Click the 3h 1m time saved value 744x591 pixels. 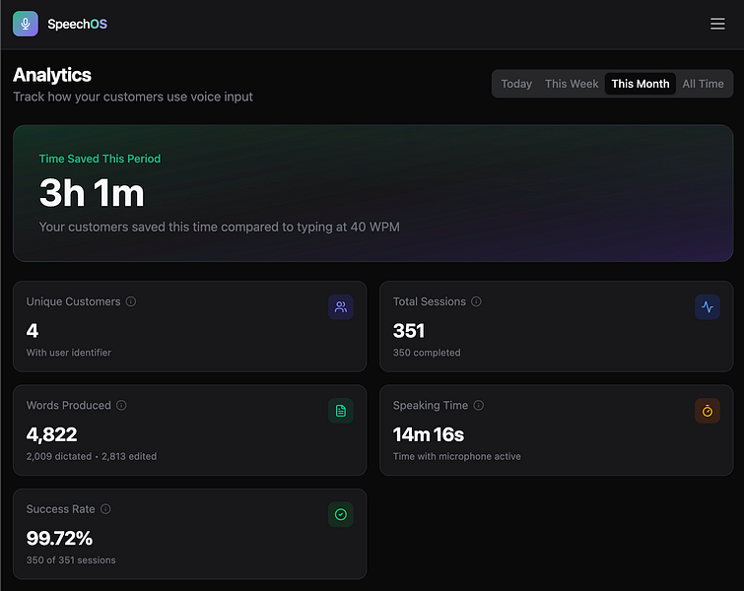(92, 193)
